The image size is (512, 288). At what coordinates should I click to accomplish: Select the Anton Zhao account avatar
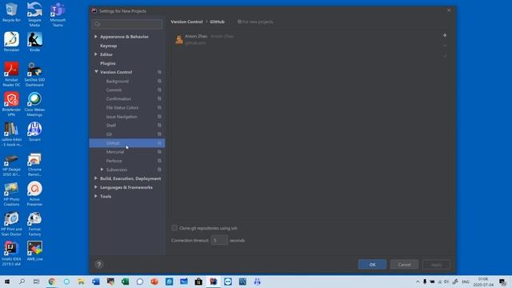click(x=179, y=39)
